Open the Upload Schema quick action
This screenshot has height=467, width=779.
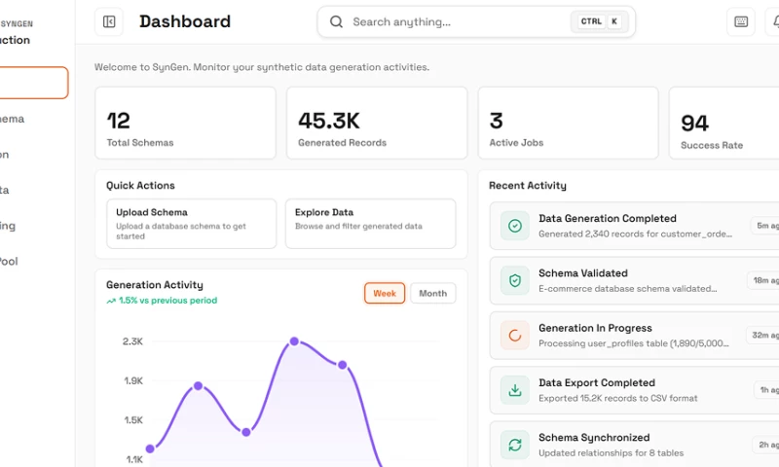[191, 224]
